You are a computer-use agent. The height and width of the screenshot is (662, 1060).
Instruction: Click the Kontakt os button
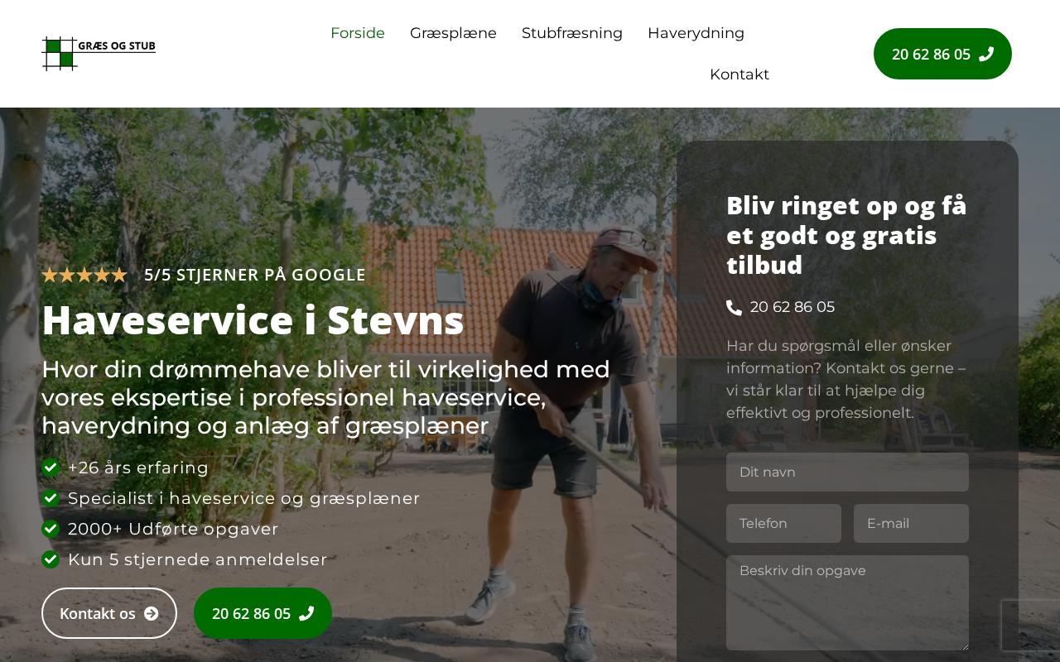coord(109,613)
